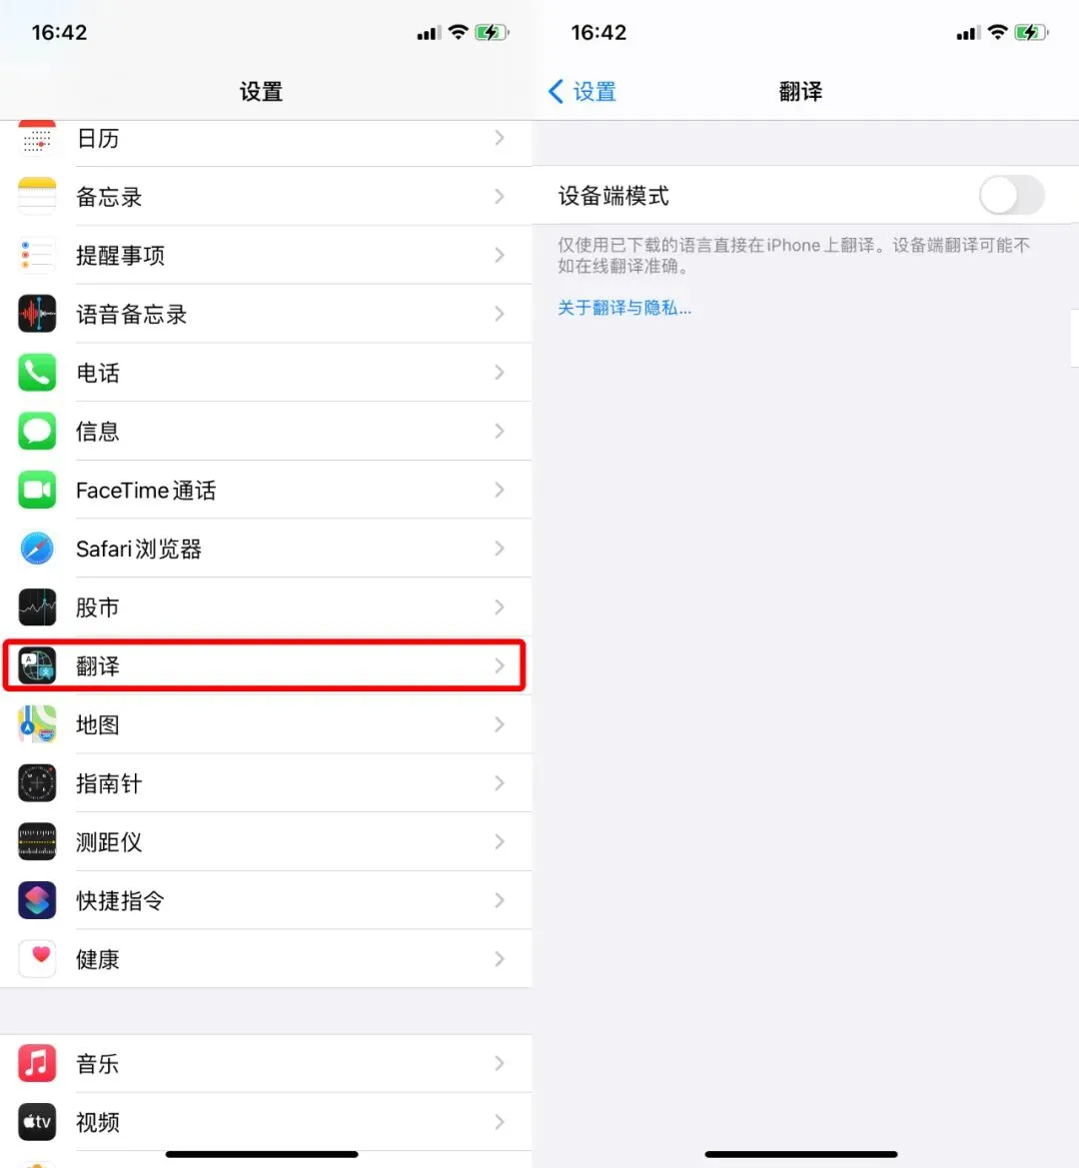Tap the 音乐 Music app icon
The width and height of the screenshot is (1079, 1168).
coord(37,1063)
